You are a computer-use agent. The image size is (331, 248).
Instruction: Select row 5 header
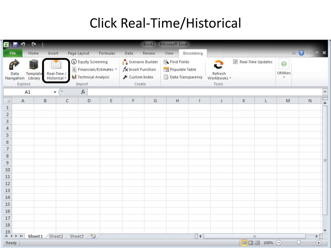coord(7,135)
